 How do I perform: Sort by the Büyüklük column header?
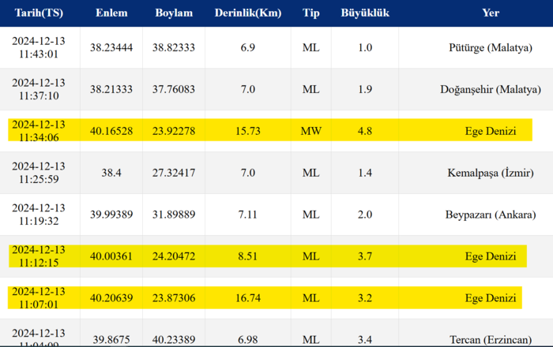(365, 13)
